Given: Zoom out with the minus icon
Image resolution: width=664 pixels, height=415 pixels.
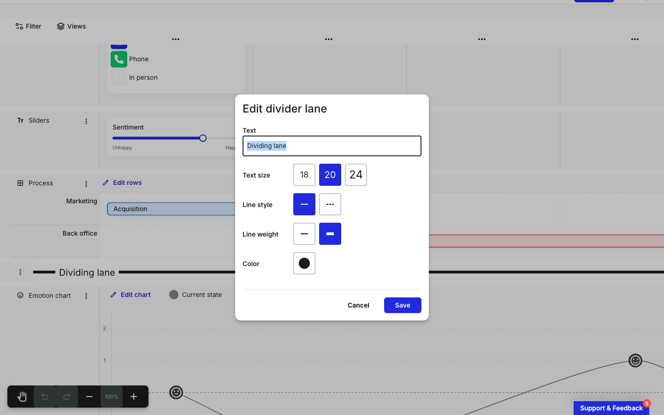Looking at the screenshot, I should pos(89,397).
